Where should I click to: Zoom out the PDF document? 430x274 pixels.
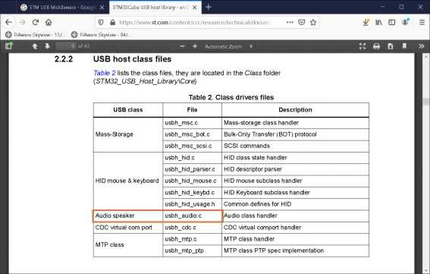pos(183,46)
